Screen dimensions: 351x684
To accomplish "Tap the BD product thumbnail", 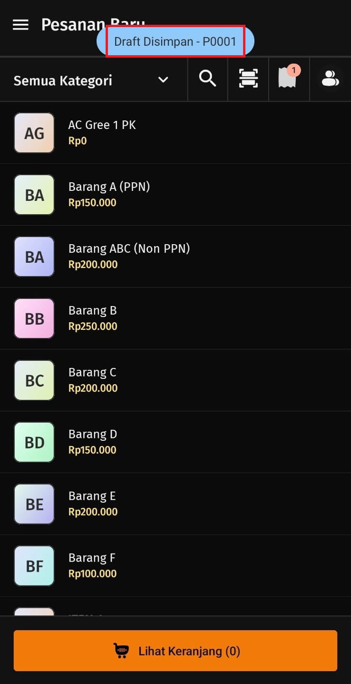I will tap(34, 442).
